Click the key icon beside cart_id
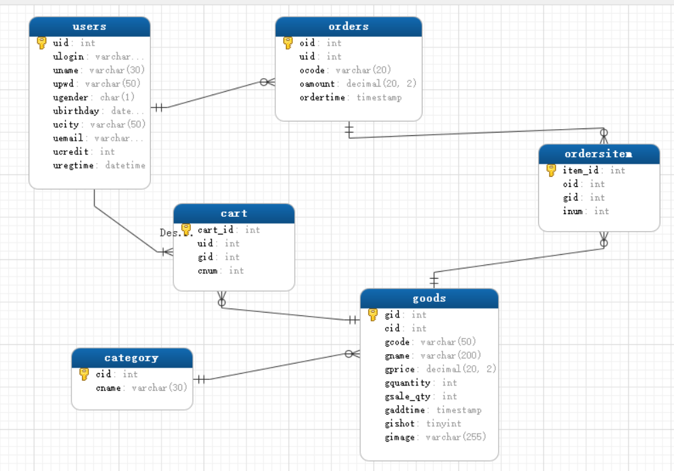 (x=186, y=230)
